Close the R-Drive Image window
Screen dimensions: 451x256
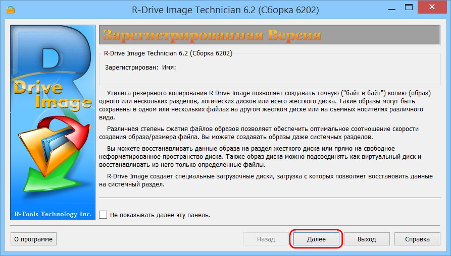(432, 7)
